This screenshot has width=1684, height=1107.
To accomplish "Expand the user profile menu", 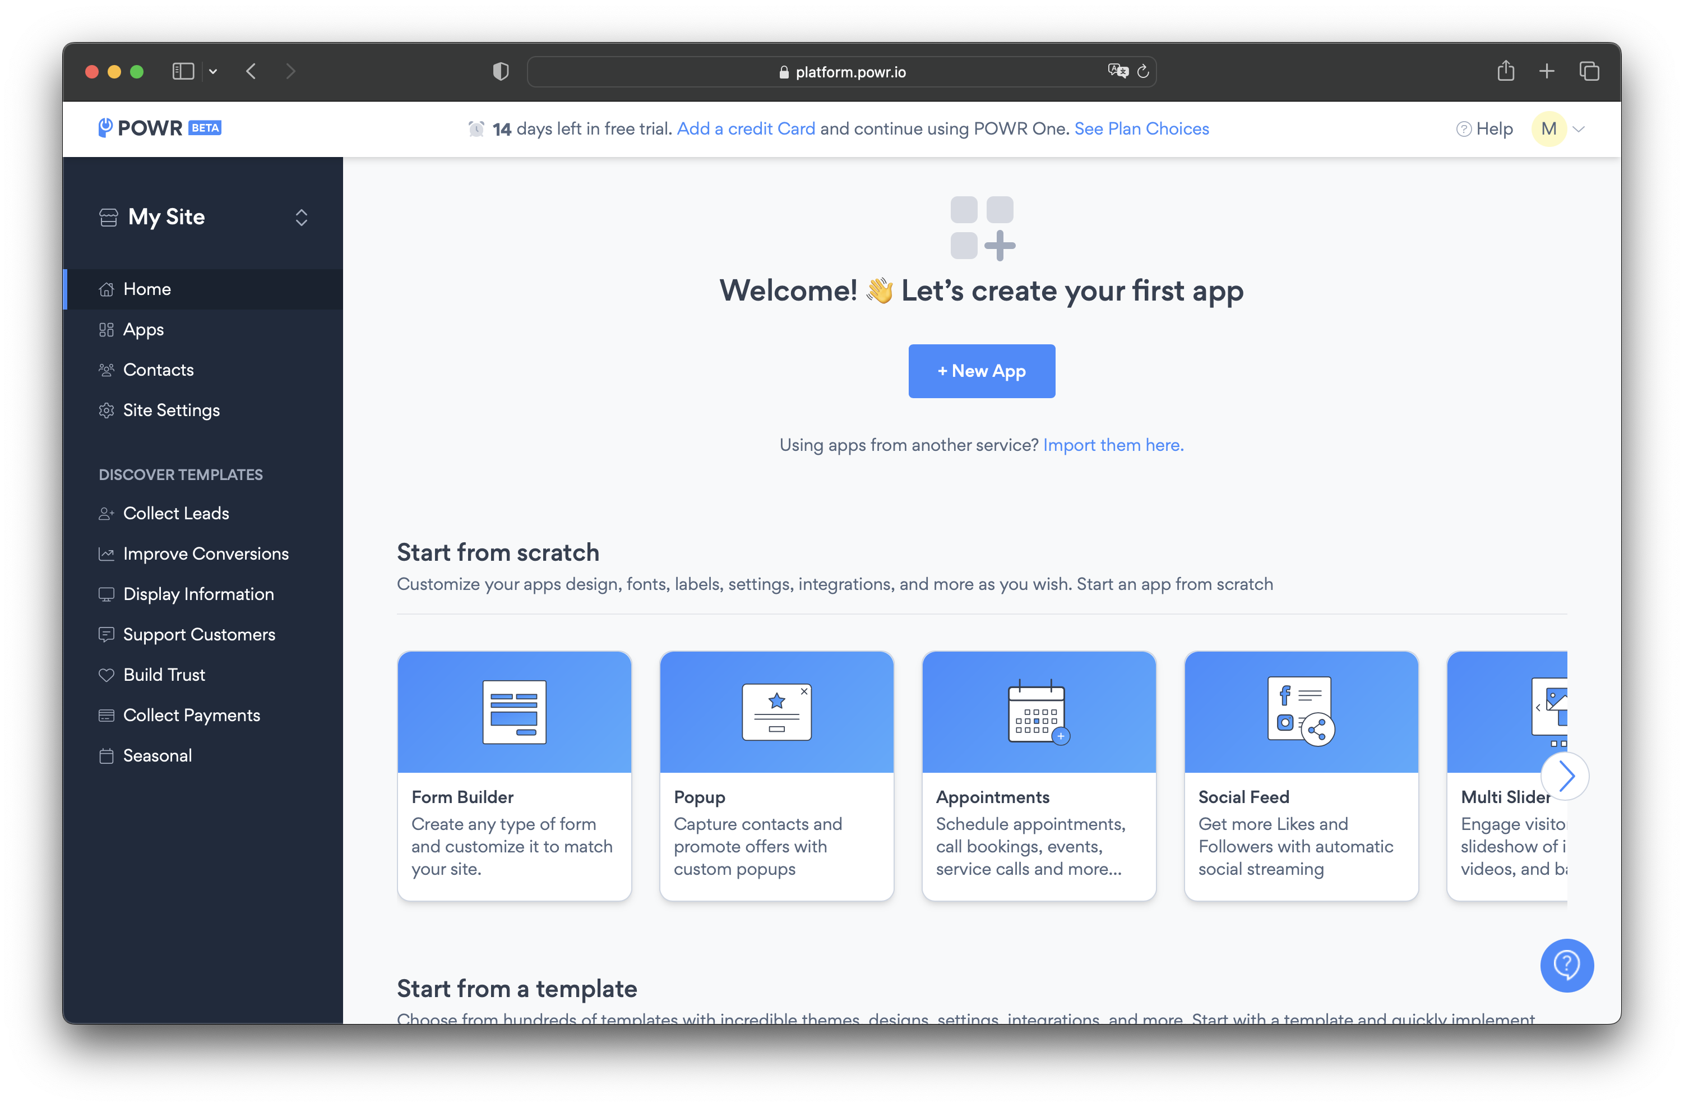I will (x=1562, y=128).
